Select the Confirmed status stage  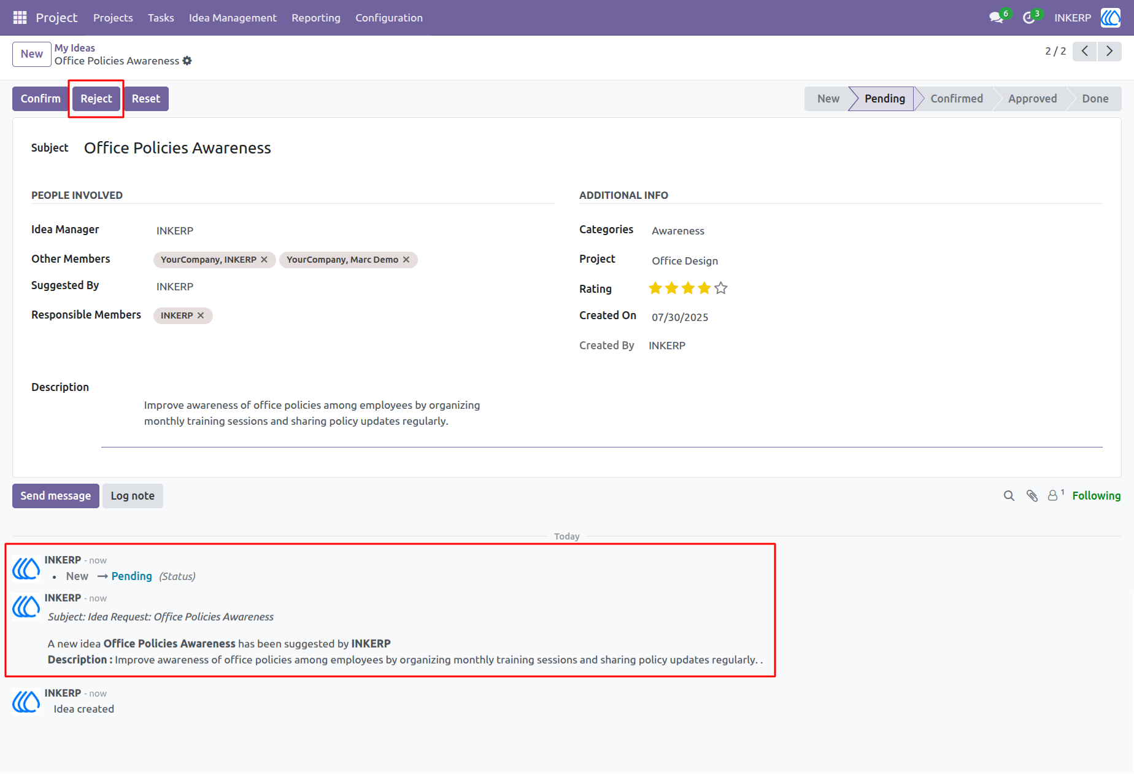pyautogui.click(x=956, y=99)
